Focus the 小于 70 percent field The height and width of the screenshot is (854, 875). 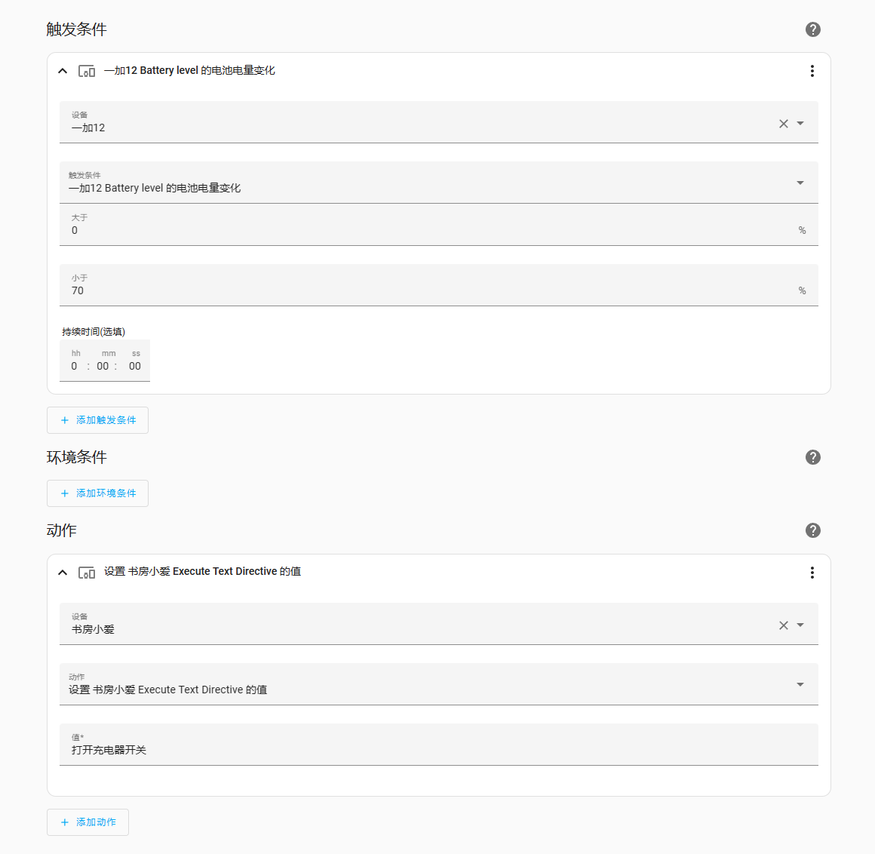coord(438,285)
